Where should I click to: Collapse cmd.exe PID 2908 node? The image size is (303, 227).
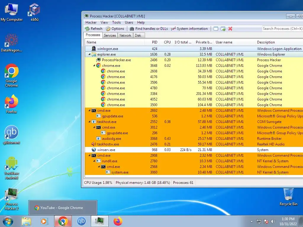click(89, 155)
